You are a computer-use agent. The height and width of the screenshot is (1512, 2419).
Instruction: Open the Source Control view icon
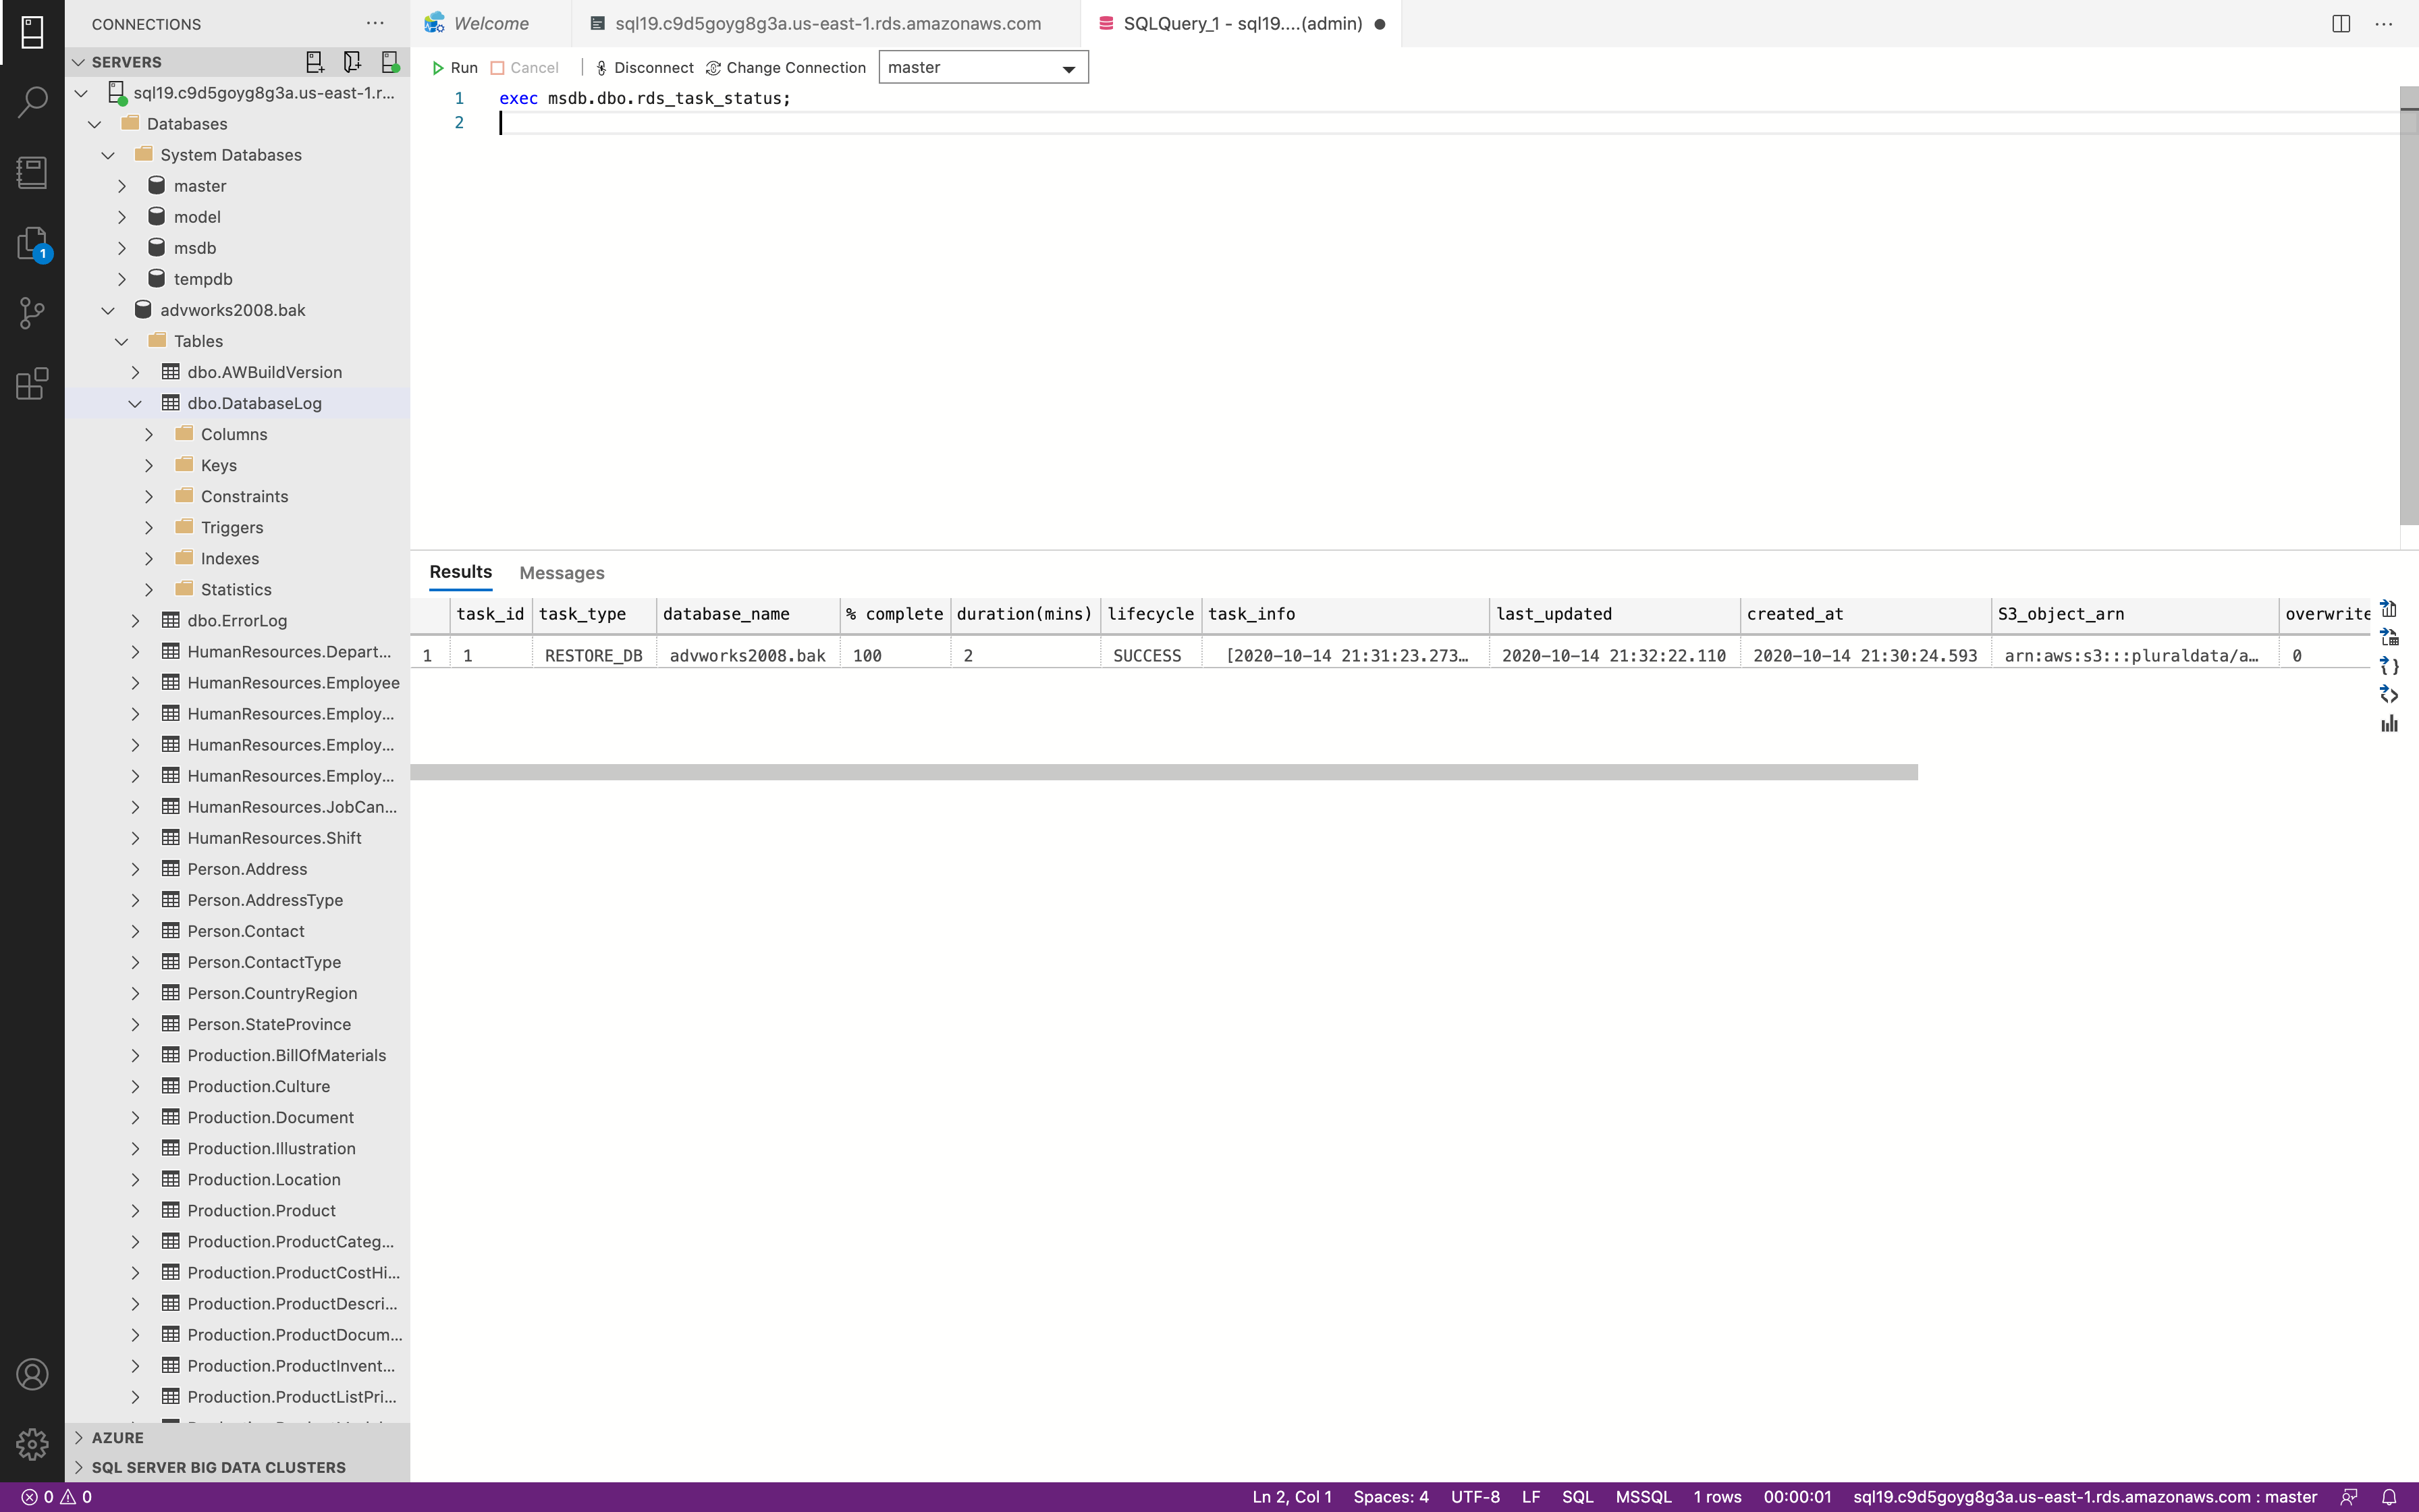click(32, 313)
